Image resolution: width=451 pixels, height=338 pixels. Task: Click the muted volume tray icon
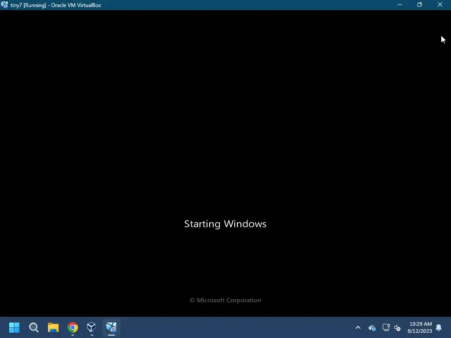point(397,327)
